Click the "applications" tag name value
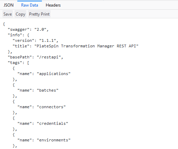 coord(54,74)
